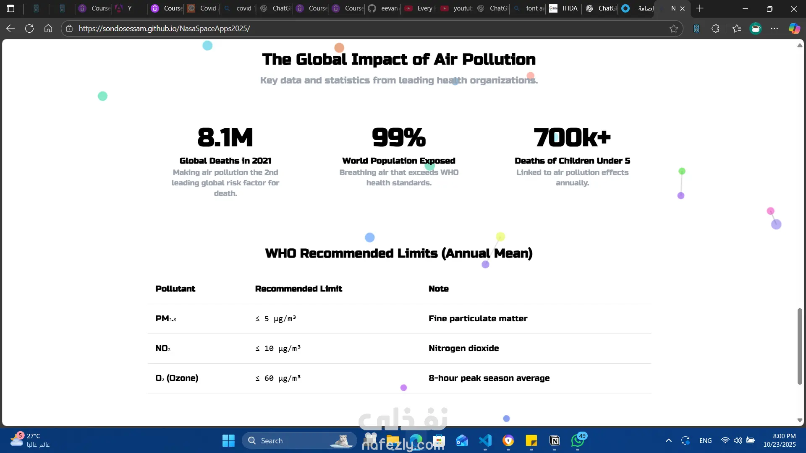806x453 pixels.
Task: Open tab actions menu icon
Action: [x=10, y=8]
